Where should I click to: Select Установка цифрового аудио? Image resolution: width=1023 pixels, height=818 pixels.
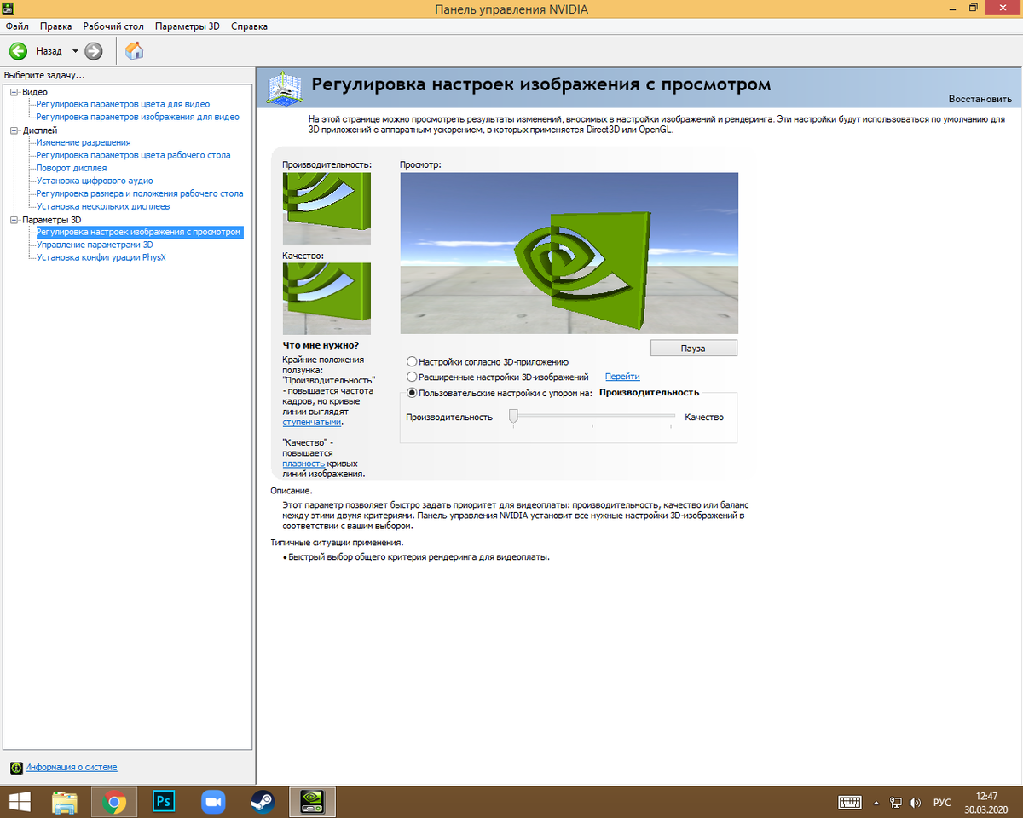(95, 181)
